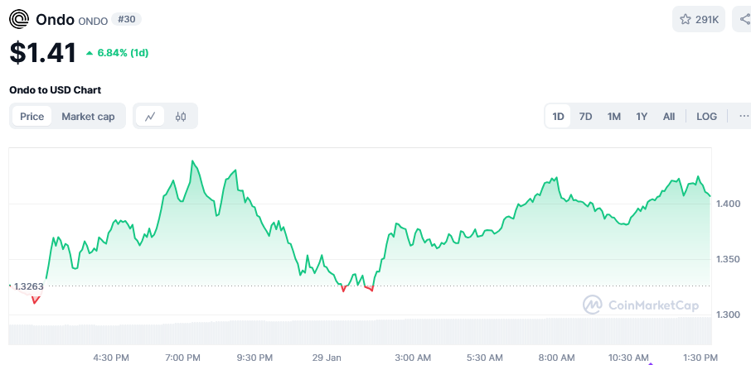Click the 29 Jan x-axis label
This screenshot has width=751, height=365.
click(327, 358)
